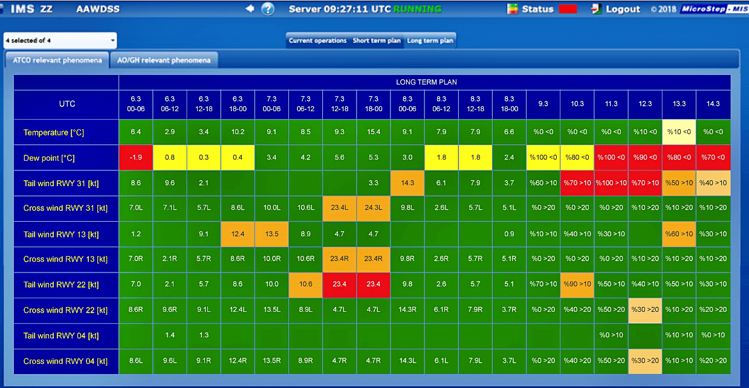Click the blue back arrow icon
The image size is (749, 388).
coord(249,8)
